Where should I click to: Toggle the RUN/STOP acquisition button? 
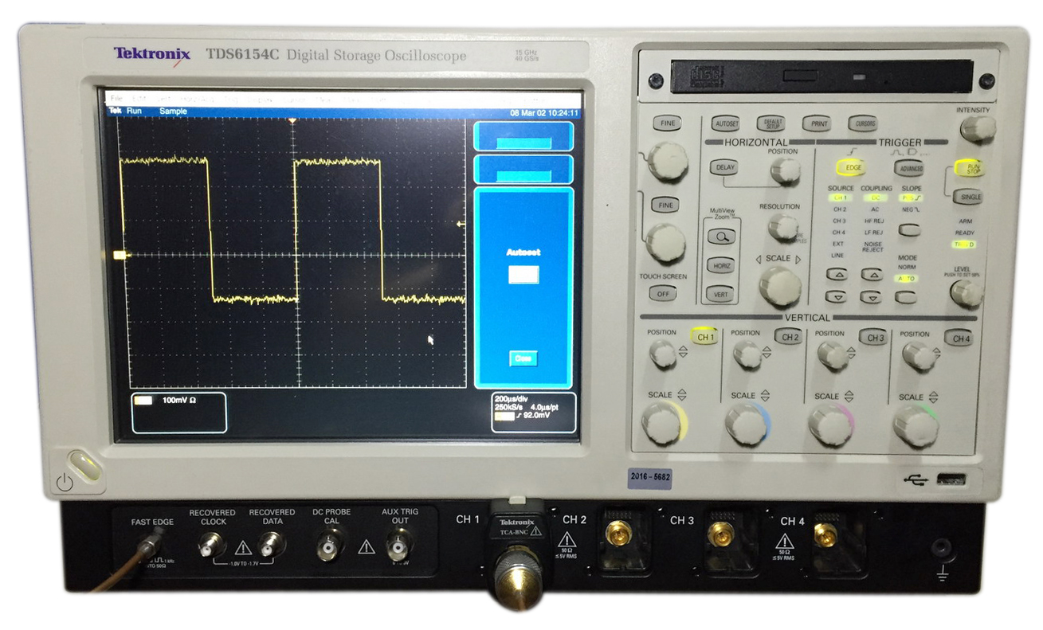coord(970,168)
